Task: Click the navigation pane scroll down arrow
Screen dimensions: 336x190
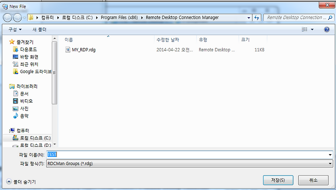Action: (x=55, y=144)
